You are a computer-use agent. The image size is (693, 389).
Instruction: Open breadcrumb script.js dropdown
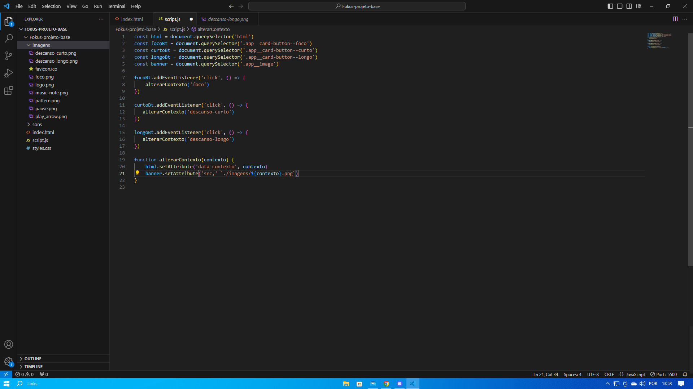(x=174, y=29)
